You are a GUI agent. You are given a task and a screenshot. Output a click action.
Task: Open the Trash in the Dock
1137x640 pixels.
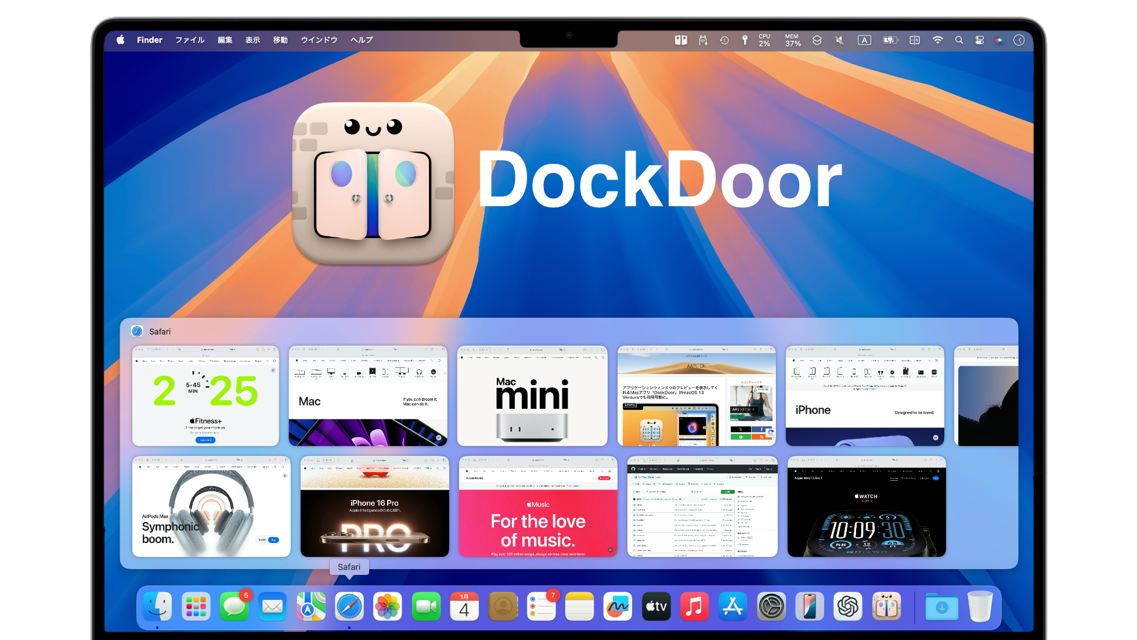(980, 607)
